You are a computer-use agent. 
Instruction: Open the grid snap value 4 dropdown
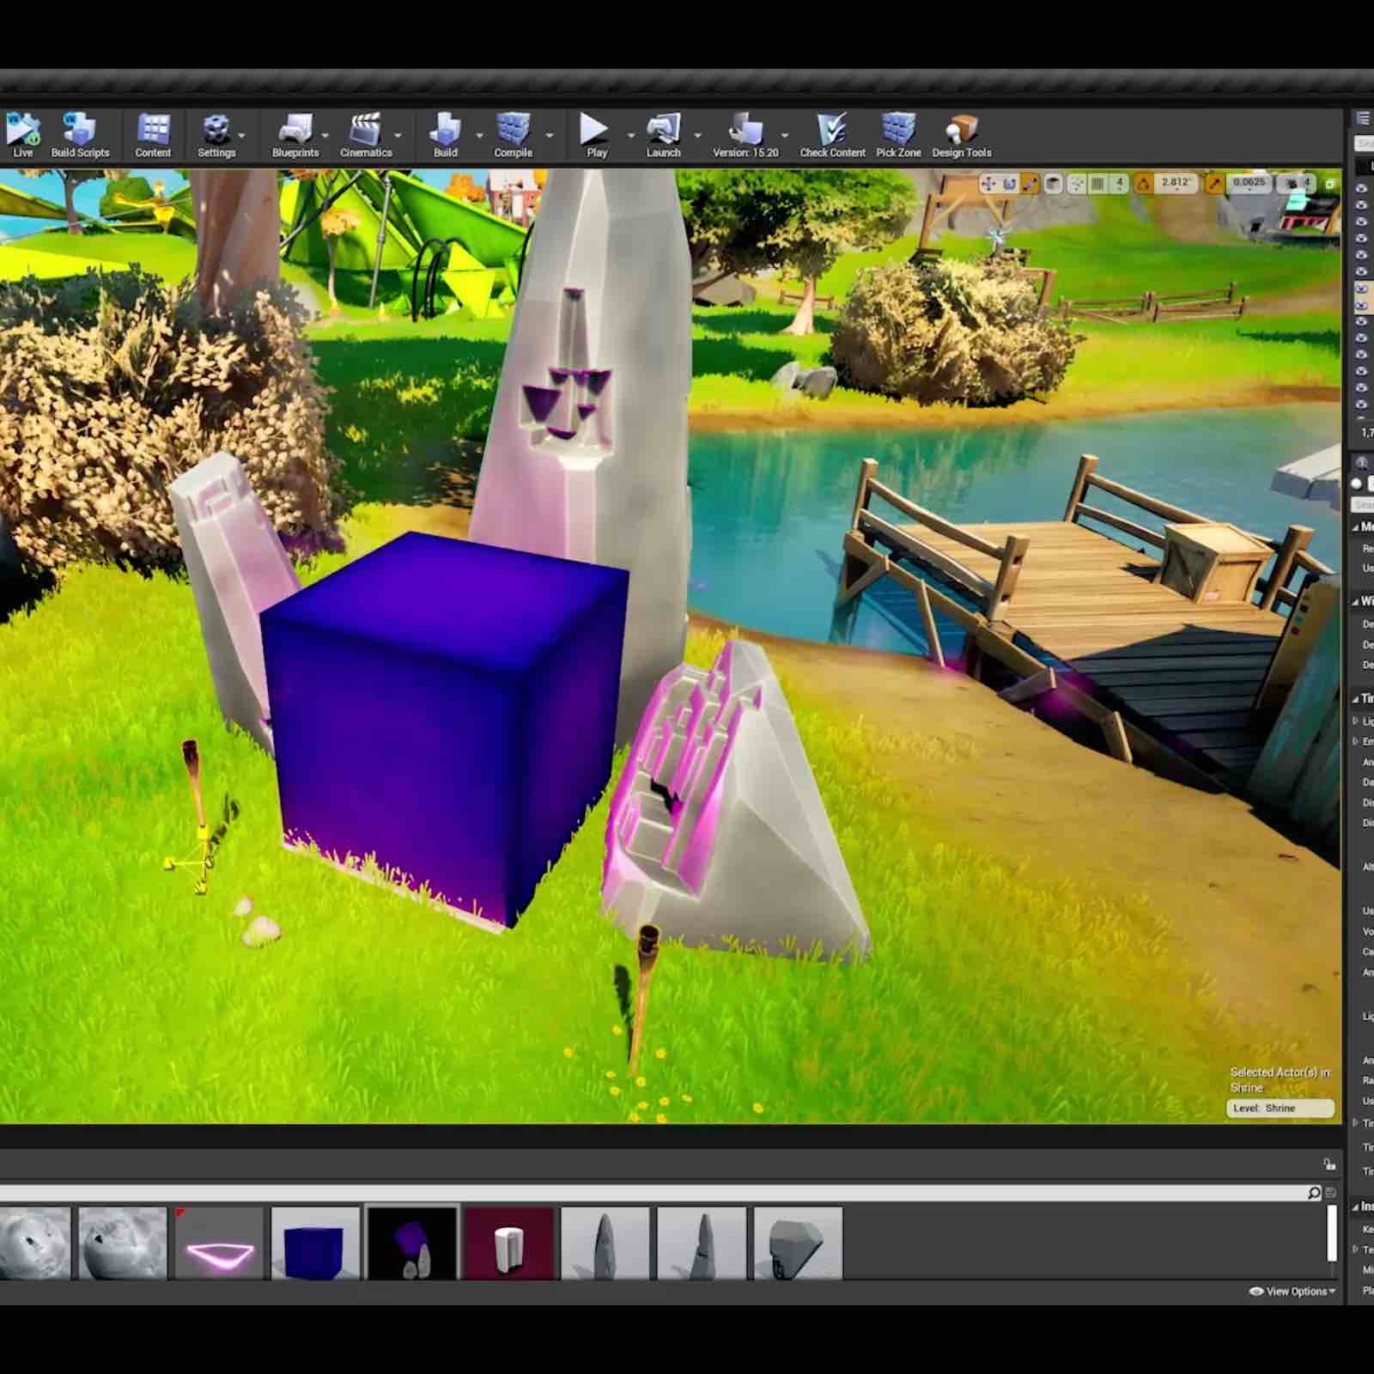pos(1119,184)
